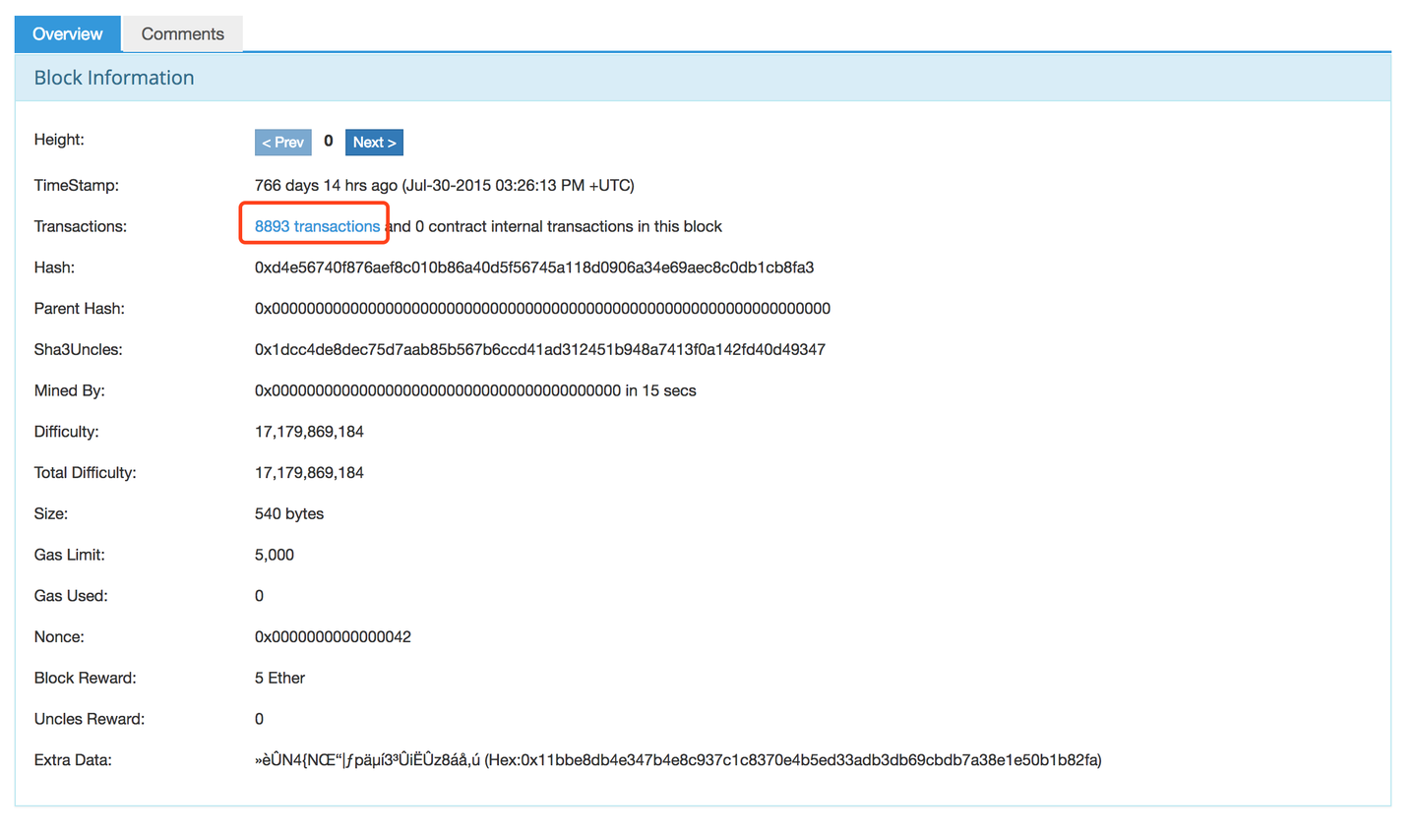Open the Comments tab

(182, 33)
